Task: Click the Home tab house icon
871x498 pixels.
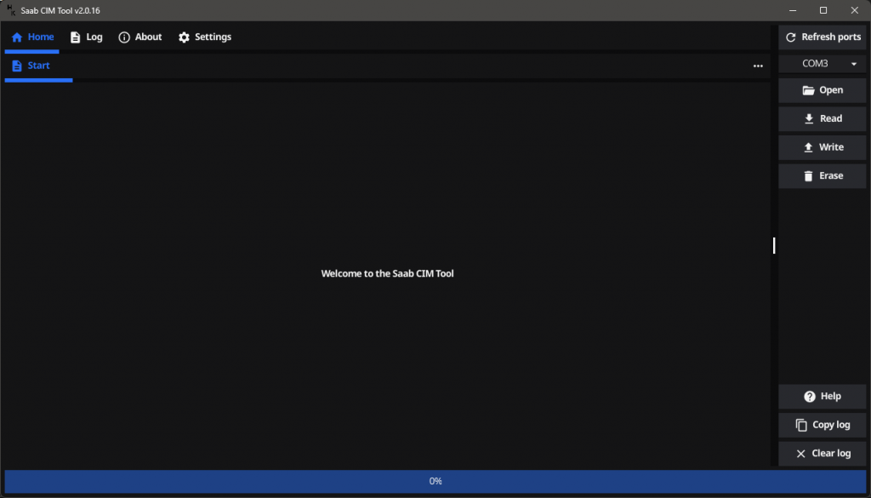Action: pos(17,37)
